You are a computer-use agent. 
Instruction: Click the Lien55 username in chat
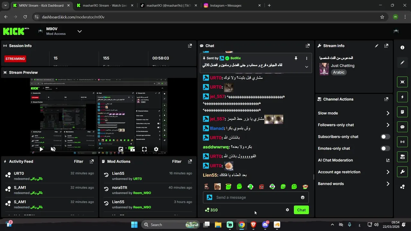211,175
